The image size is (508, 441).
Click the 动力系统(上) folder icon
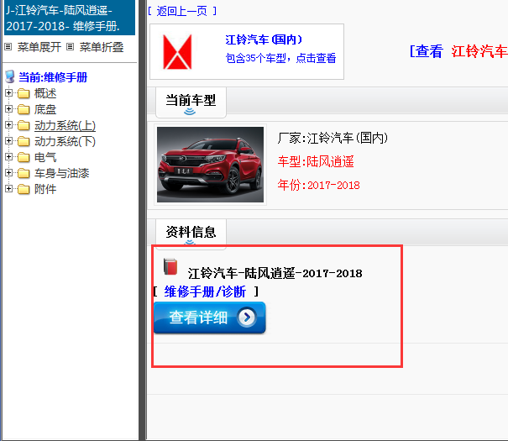24,125
